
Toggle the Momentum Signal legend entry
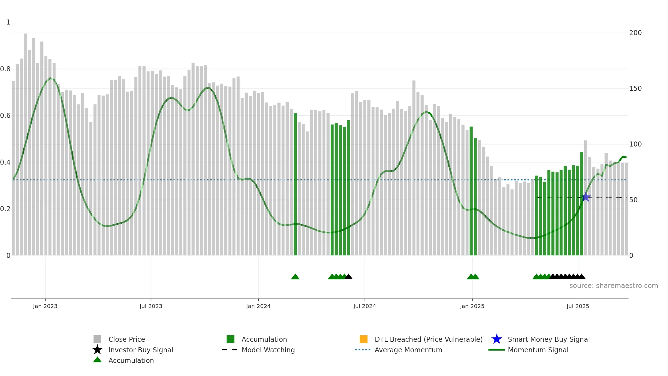coord(529,350)
